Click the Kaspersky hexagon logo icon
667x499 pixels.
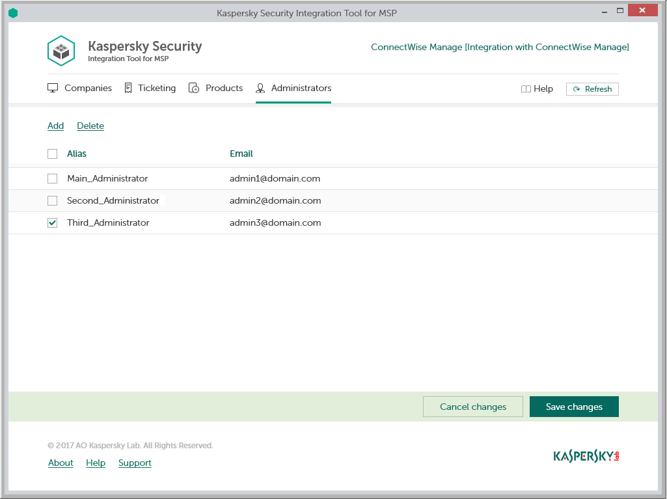point(61,51)
